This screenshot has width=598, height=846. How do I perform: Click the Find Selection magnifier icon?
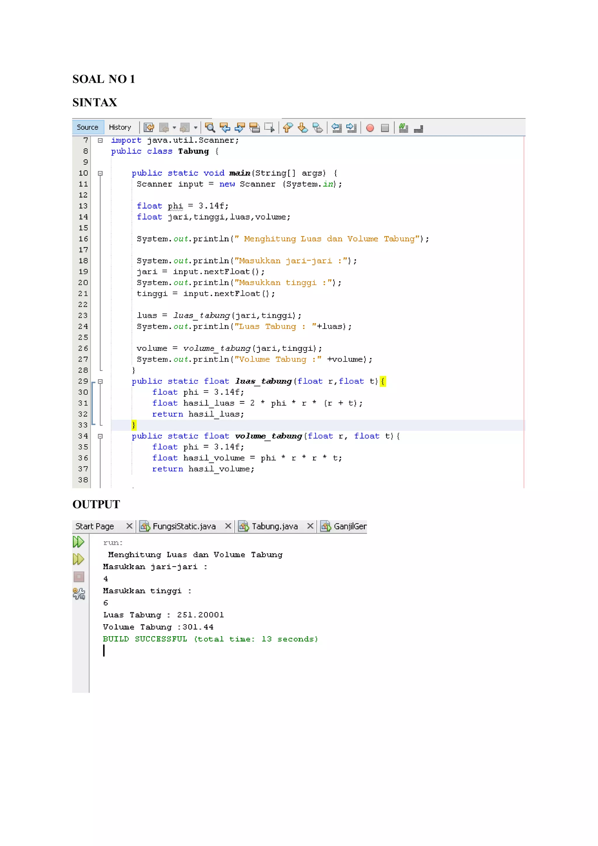point(210,128)
